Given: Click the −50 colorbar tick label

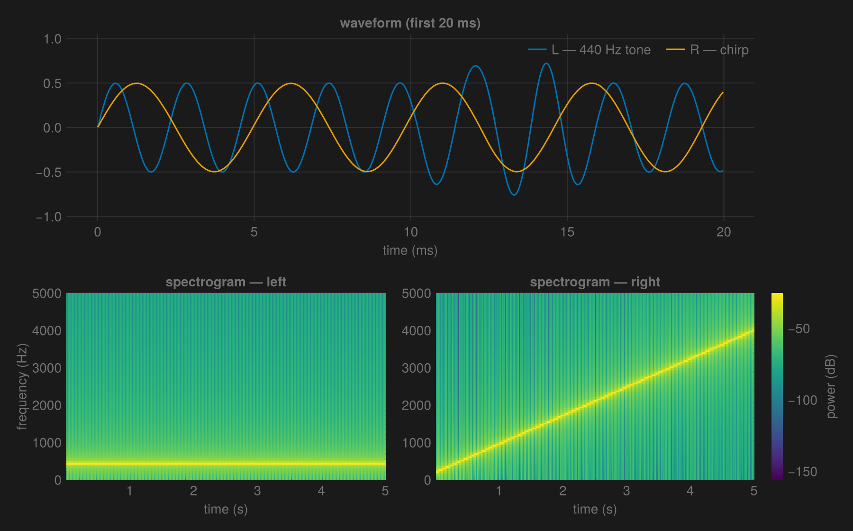Looking at the screenshot, I should point(799,329).
